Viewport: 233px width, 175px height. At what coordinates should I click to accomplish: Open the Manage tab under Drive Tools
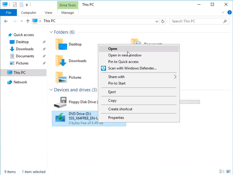click(x=68, y=13)
